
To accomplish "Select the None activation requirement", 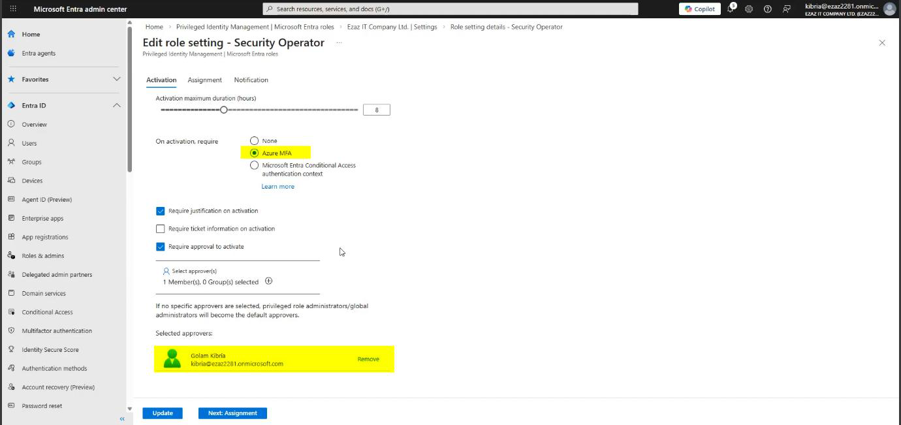I will coord(255,141).
